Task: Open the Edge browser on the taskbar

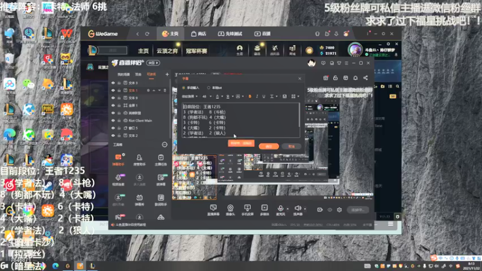Action: tap(55, 266)
